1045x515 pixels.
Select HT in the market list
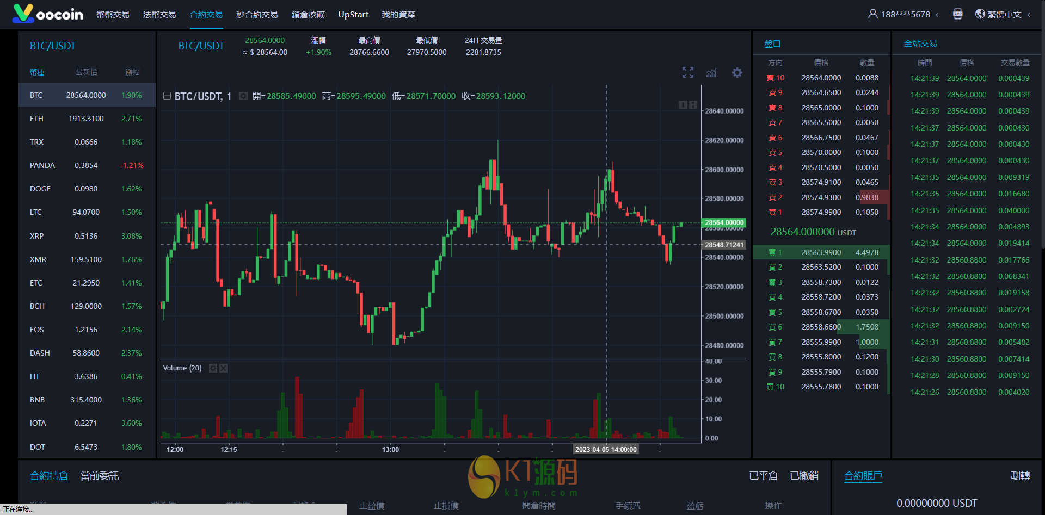(87, 376)
